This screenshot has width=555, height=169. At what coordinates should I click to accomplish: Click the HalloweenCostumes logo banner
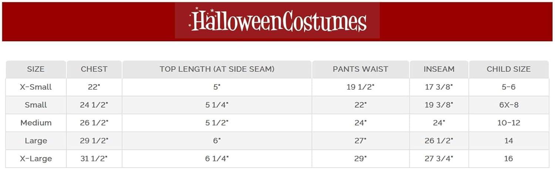click(277, 21)
